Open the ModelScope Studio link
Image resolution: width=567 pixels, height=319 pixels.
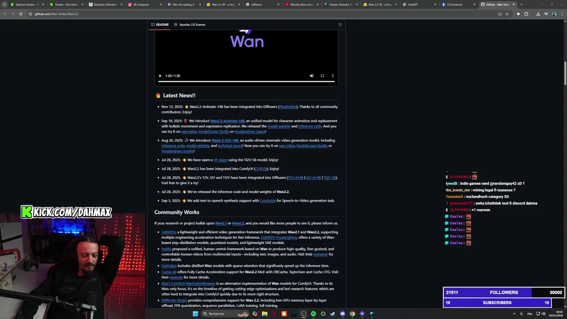pyautogui.click(x=214, y=132)
